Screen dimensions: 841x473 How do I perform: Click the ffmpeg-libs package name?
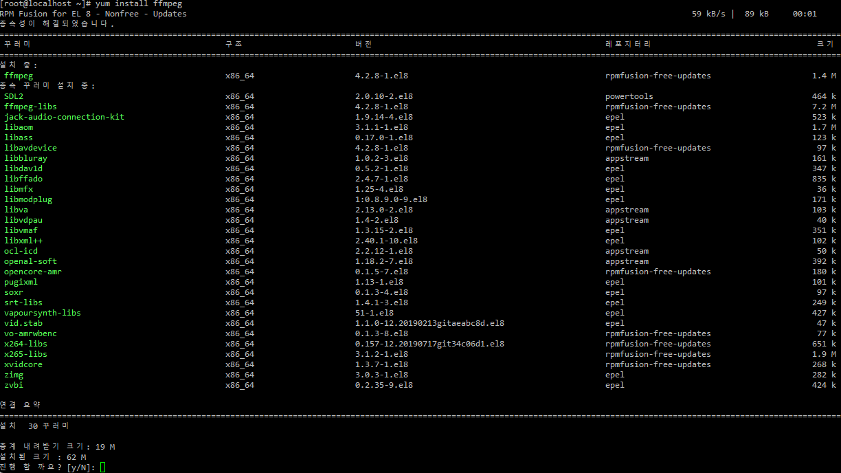tap(30, 107)
